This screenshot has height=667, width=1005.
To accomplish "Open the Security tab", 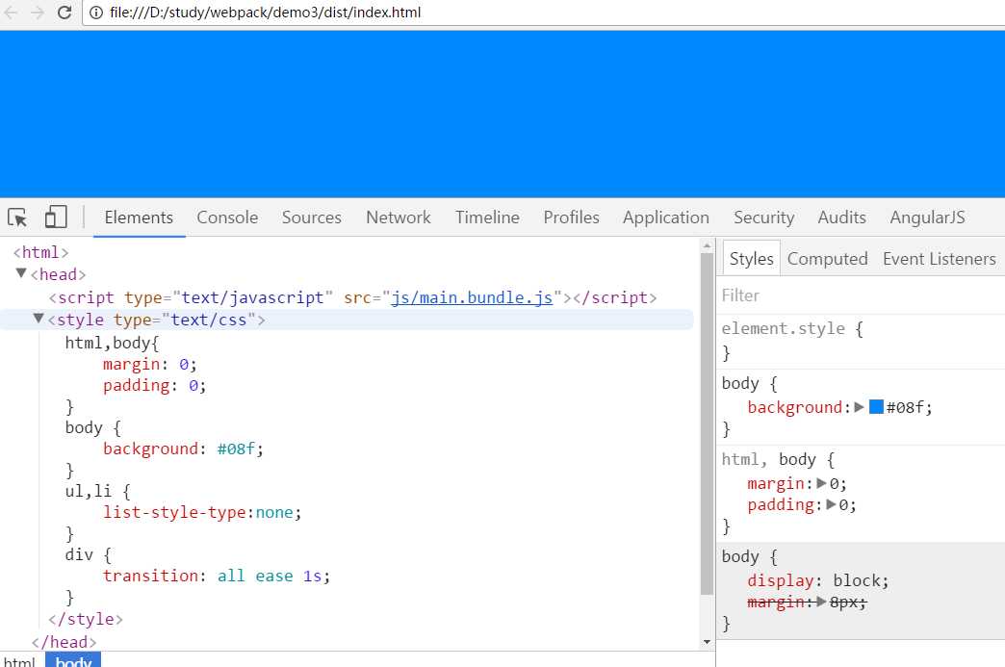I will click(x=763, y=218).
